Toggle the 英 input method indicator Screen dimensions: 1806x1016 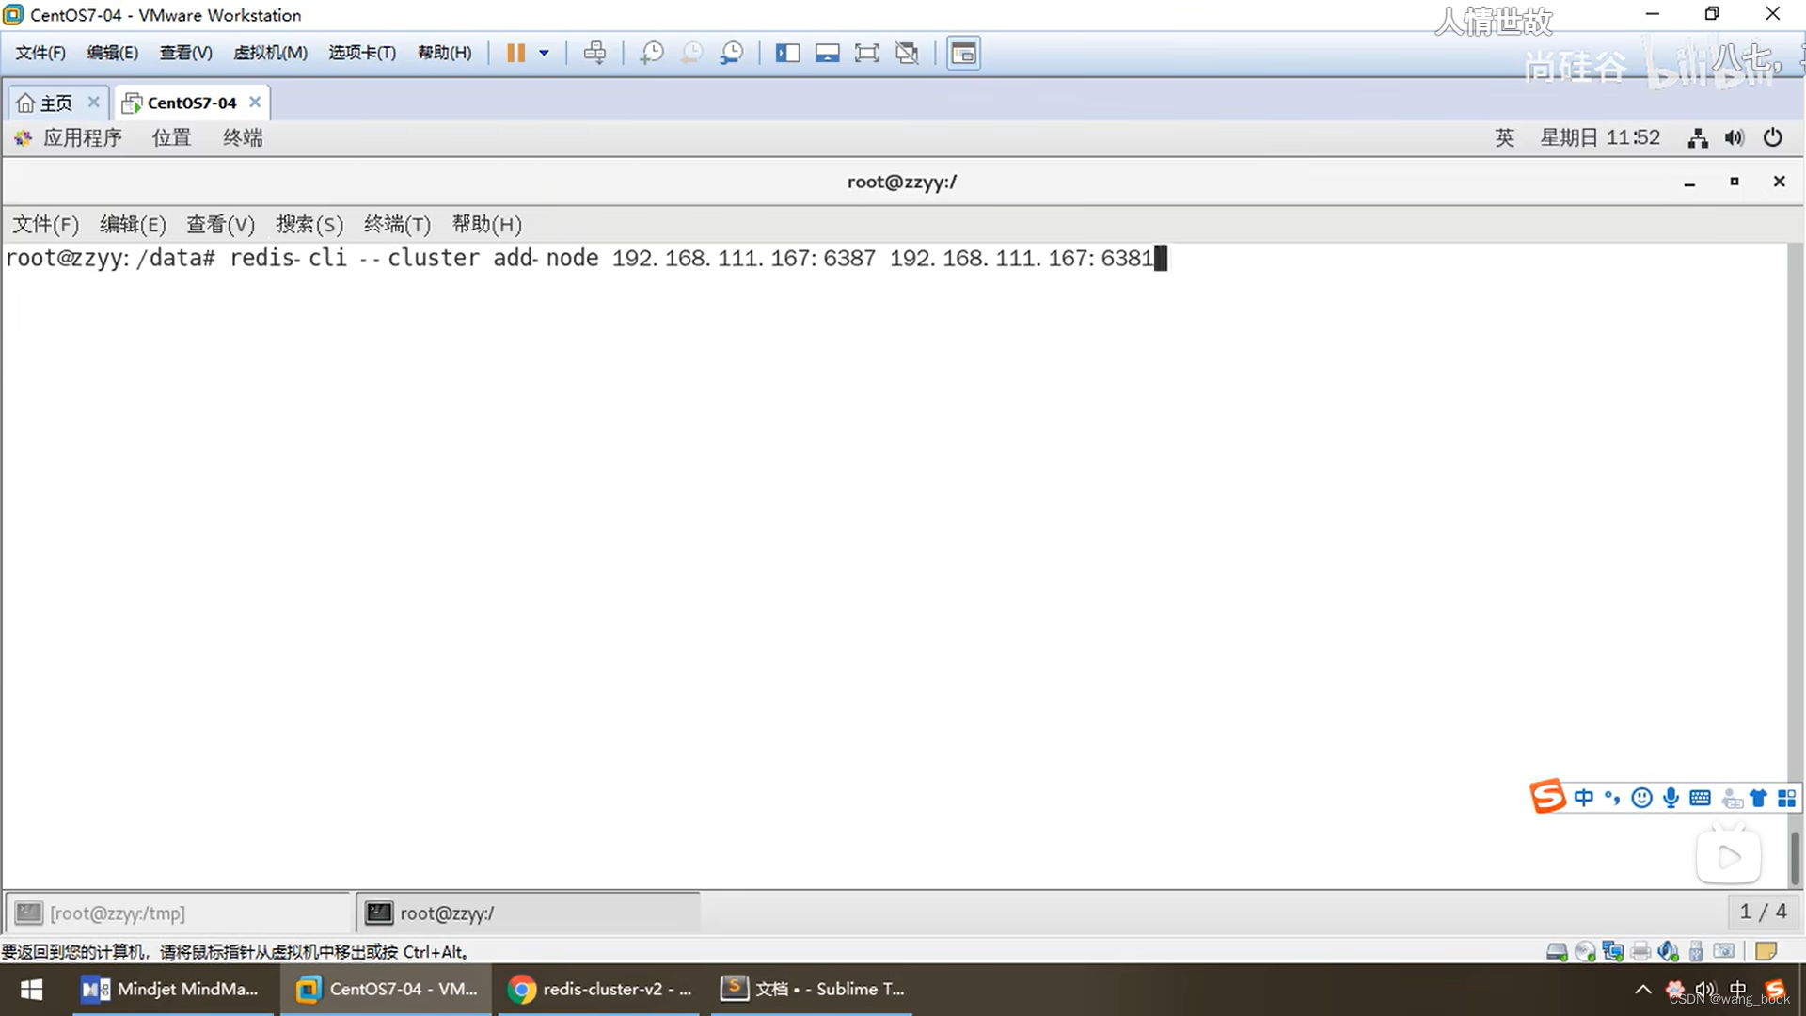tap(1504, 137)
